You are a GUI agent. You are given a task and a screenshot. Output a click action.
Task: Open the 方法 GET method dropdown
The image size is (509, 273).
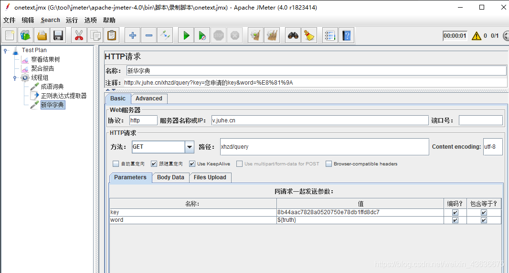click(x=190, y=147)
